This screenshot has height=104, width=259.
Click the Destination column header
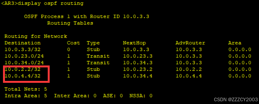pos(22,43)
